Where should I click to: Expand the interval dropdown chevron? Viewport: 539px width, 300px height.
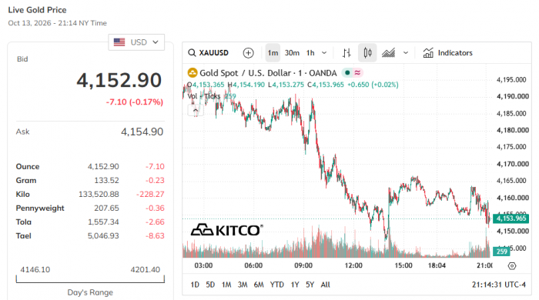coord(324,53)
